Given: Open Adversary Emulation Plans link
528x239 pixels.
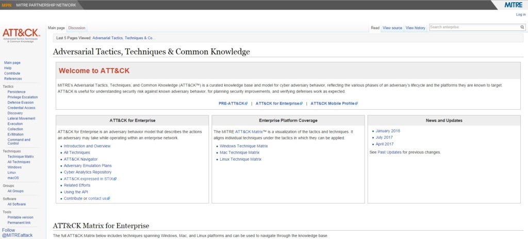Looking at the screenshot, I should [x=88, y=166].
